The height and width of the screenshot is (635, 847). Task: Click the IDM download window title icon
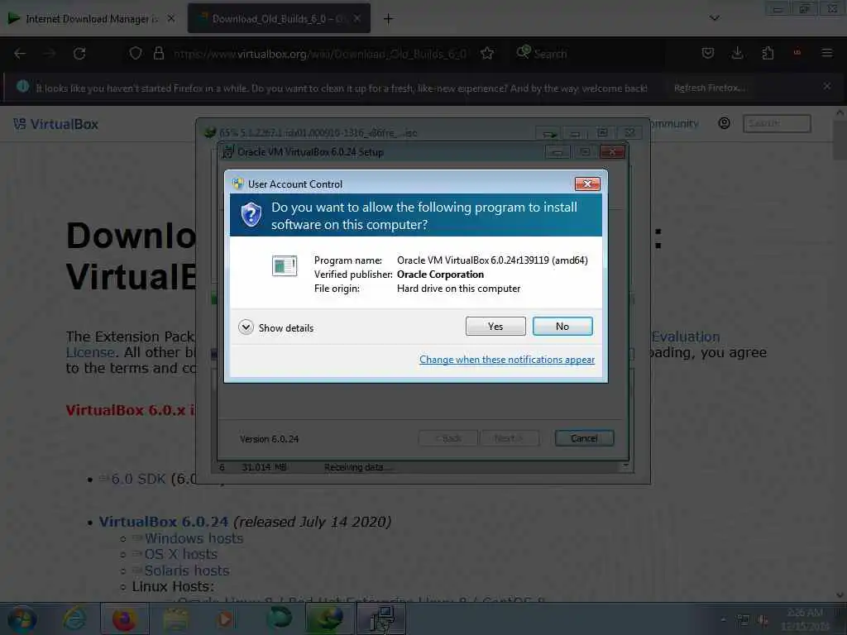pyautogui.click(x=210, y=132)
